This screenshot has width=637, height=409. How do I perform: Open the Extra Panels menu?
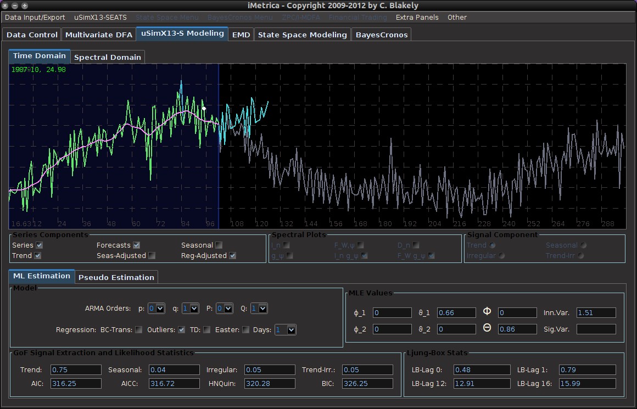point(417,17)
